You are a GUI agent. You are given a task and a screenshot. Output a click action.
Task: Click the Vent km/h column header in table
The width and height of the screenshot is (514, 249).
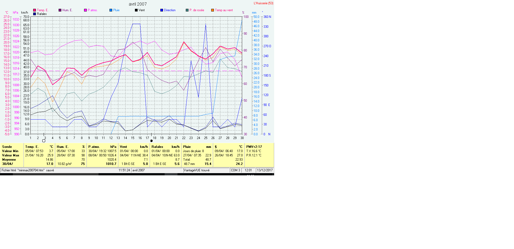[134, 147]
